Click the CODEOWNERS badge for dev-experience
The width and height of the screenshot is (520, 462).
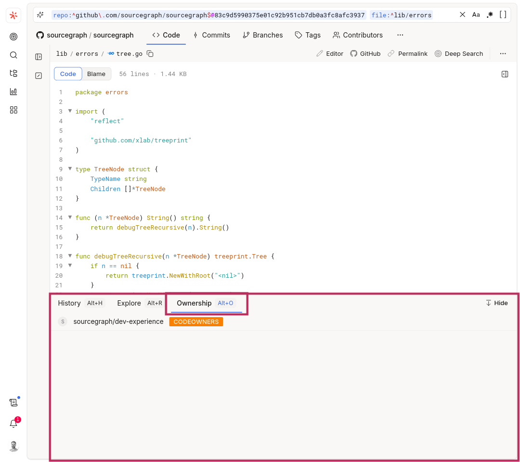point(196,321)
